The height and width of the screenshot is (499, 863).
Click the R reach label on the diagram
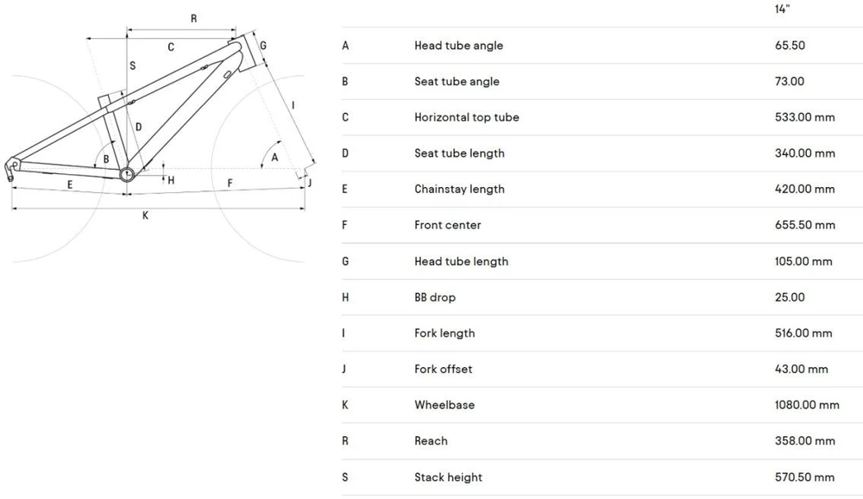click(193, 19)
